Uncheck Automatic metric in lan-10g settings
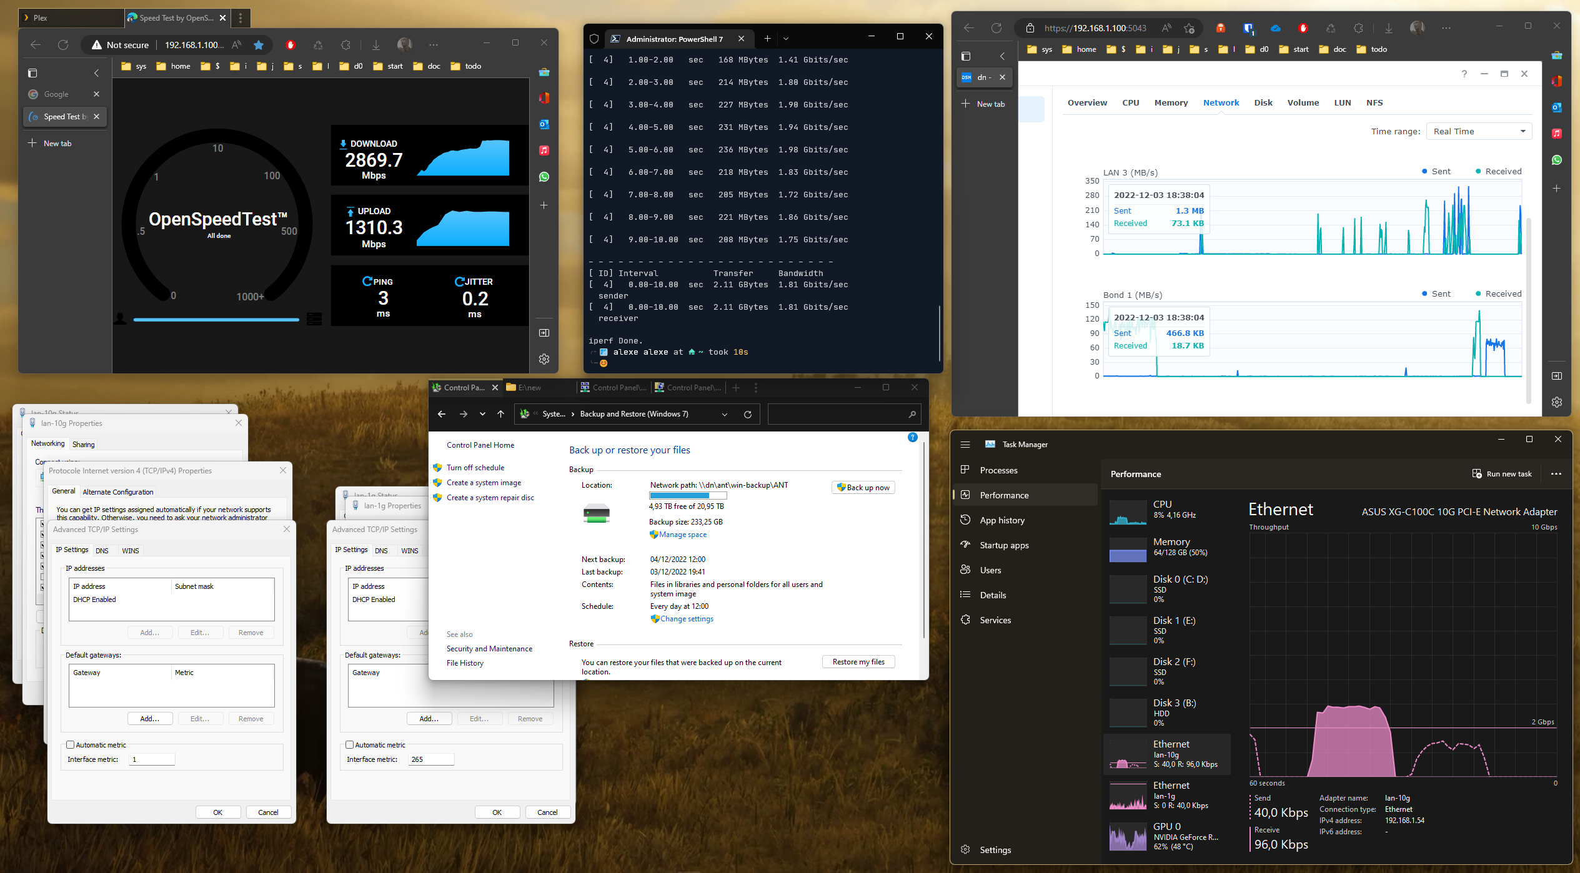 coord(70,744)
